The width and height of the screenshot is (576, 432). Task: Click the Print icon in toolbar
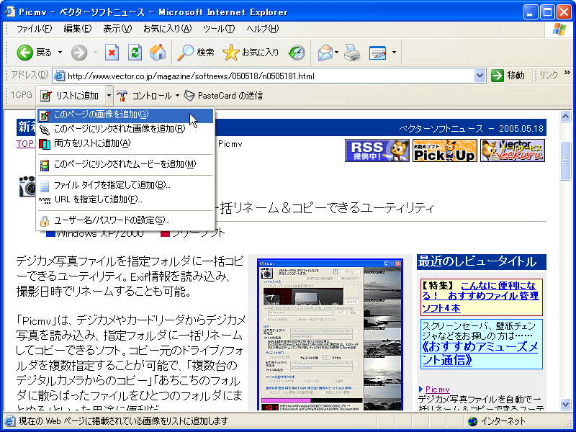[351, 53]
